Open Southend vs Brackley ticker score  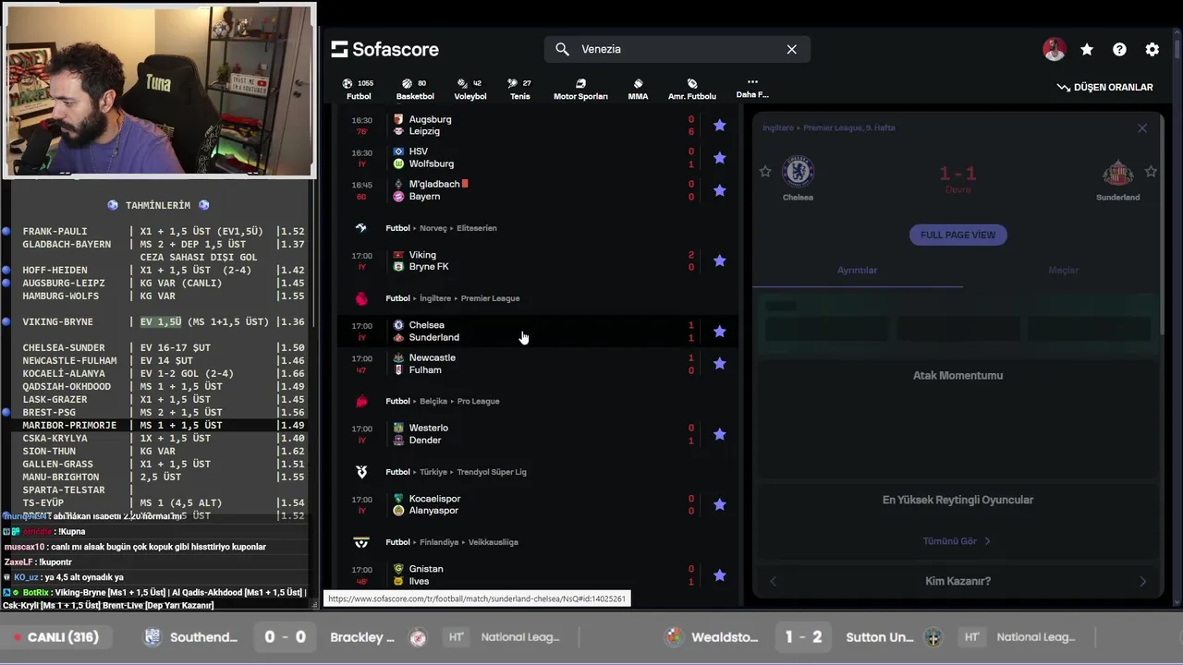coord(285,637)
